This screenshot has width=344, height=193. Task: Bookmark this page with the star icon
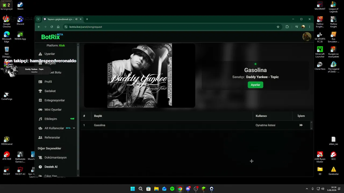pos(278,27)
